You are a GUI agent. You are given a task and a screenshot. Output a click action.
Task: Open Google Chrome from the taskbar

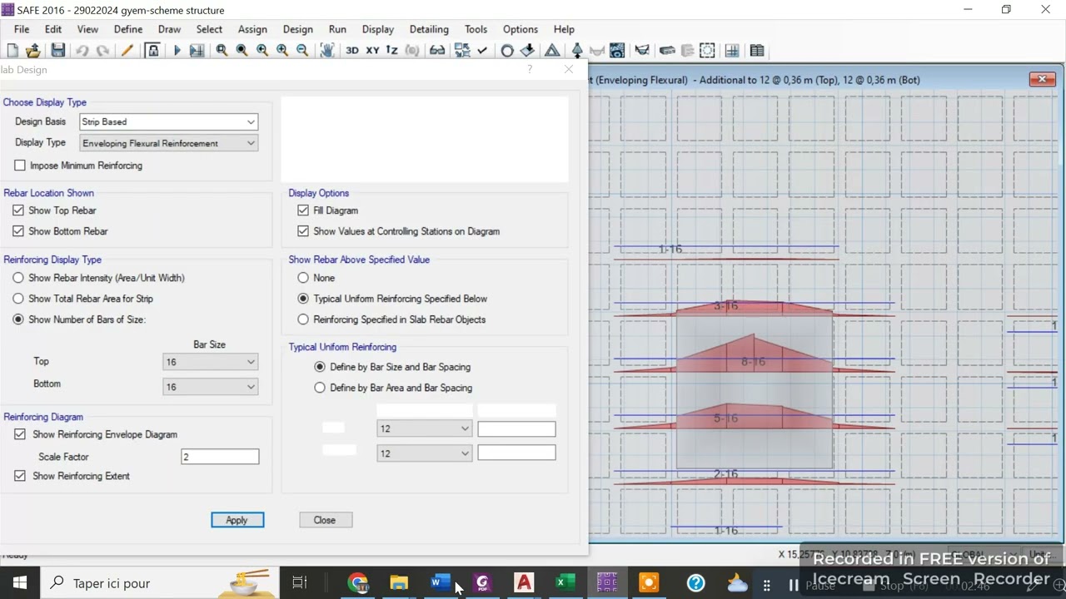[x=358, y=583]
